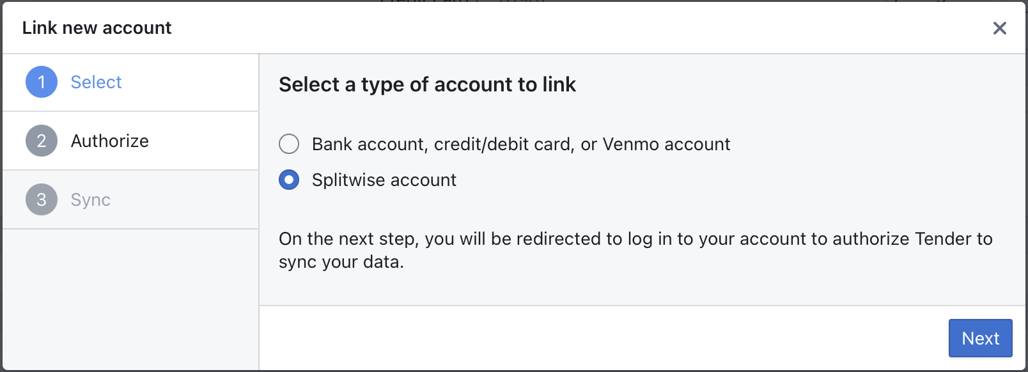This screenshot has width=1028, height=372.
Task: Open the Sync step panel
Action: (x=90, y=199)
